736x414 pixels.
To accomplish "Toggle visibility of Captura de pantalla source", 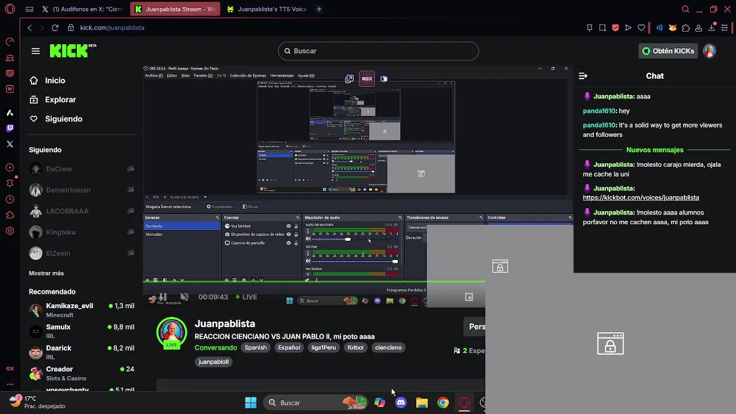I will click(x=289, y=243).
